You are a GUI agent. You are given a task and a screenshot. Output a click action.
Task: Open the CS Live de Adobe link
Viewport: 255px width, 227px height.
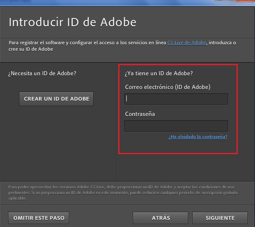tap(187, 43)
